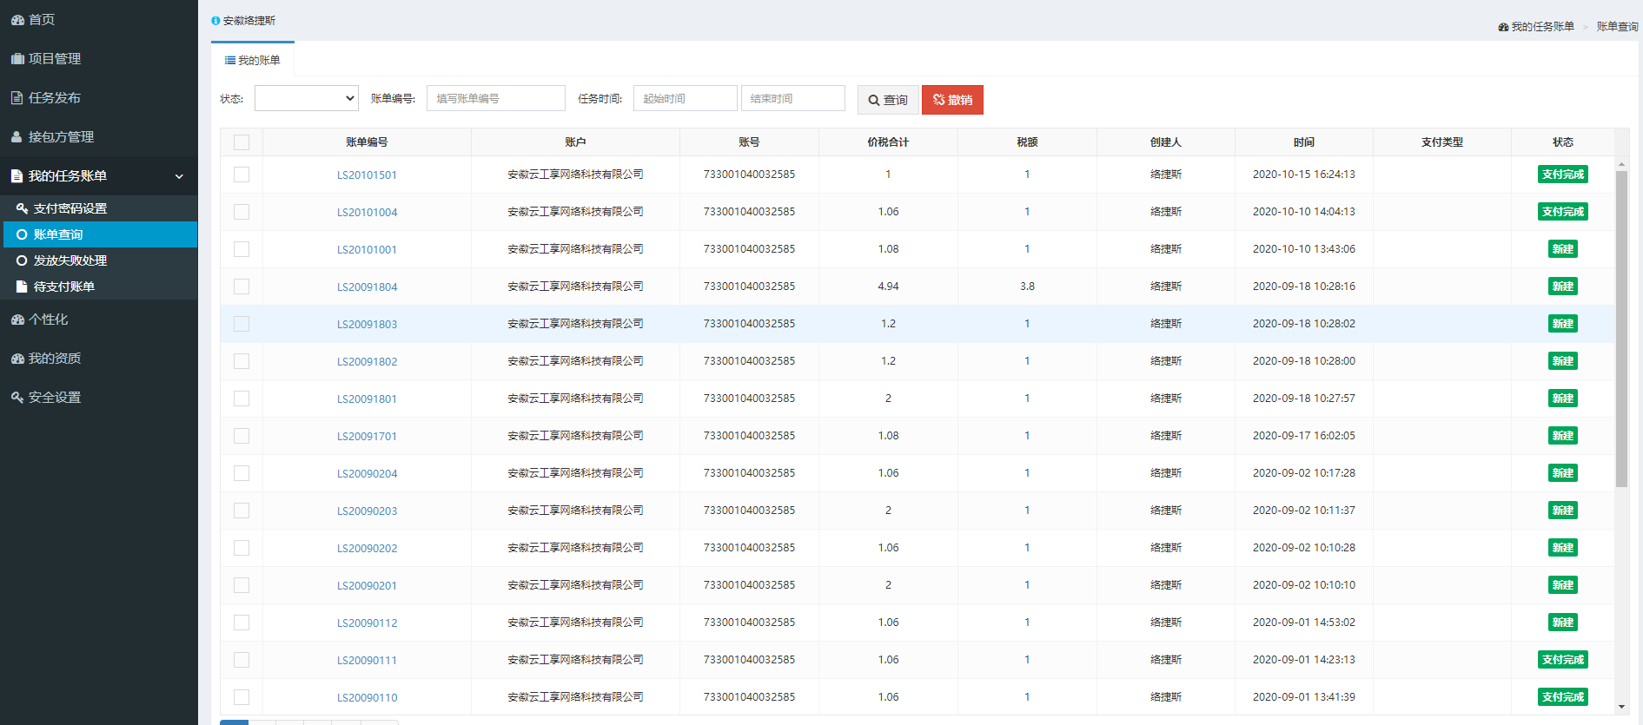Click the briefcase icon for 项目管理

coord(17,59)
